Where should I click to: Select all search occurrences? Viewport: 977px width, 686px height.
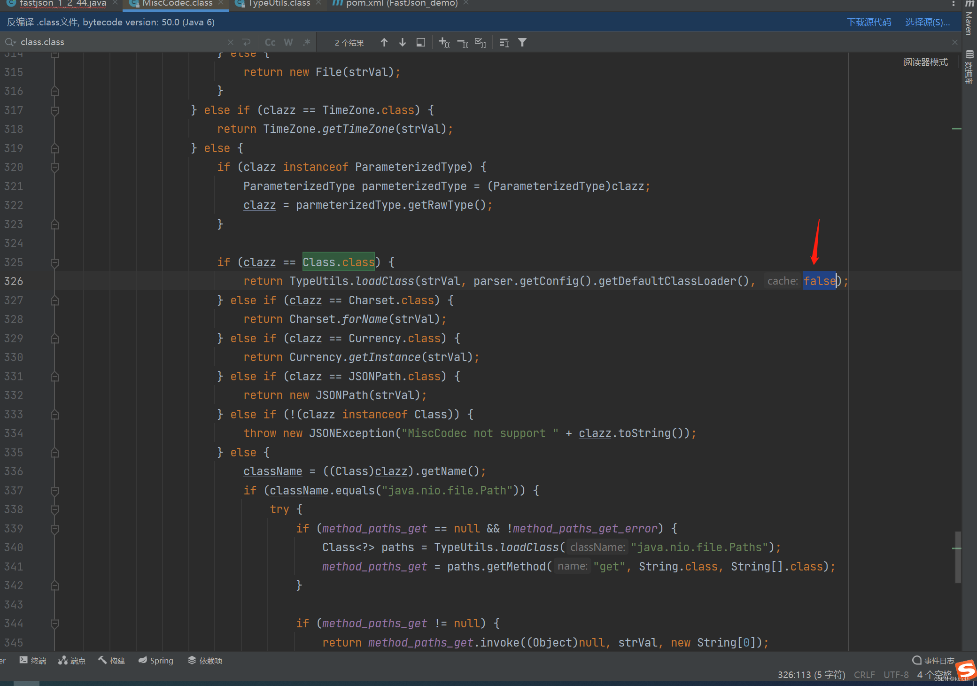point(481,43)
